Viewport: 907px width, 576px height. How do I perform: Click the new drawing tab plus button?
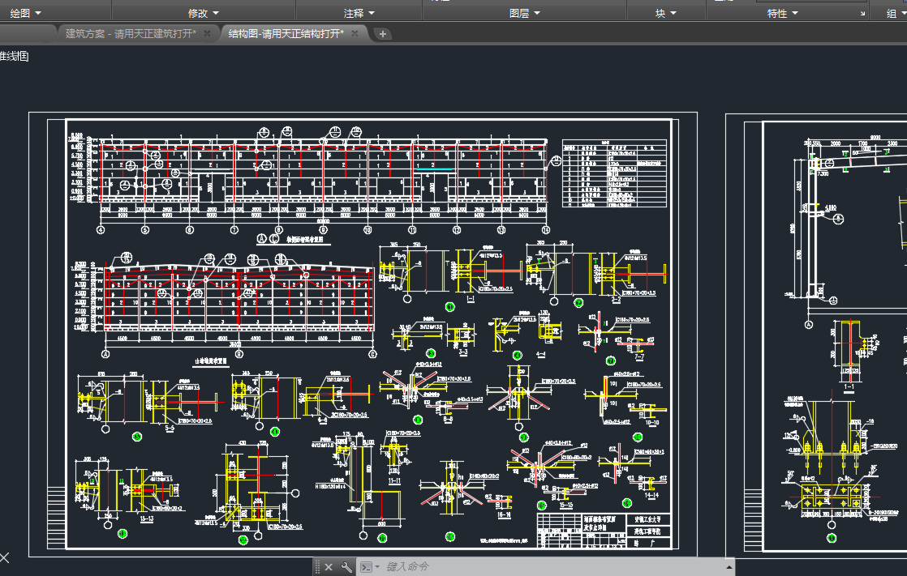[383, 33]
